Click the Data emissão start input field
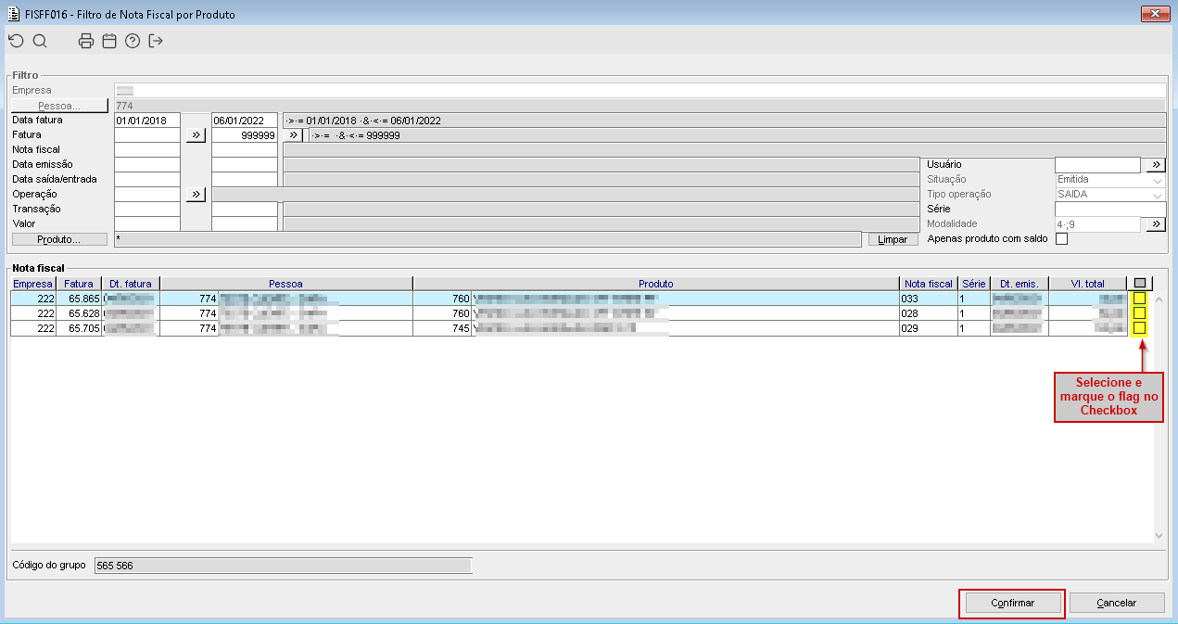This screenshot has height=624, width=1178. (x=147, y=164)
